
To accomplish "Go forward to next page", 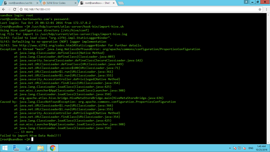I will (9, 9).
